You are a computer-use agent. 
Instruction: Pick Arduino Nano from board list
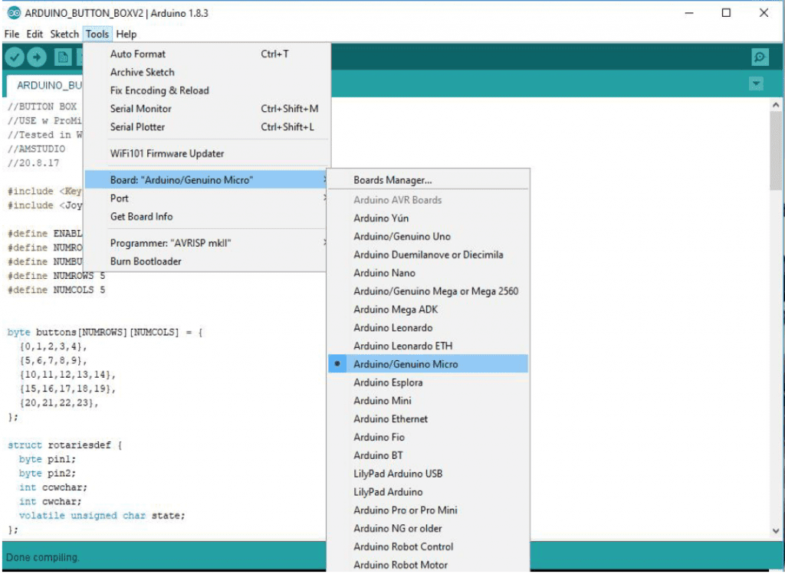pyautogui.click(x=384, y=273)
